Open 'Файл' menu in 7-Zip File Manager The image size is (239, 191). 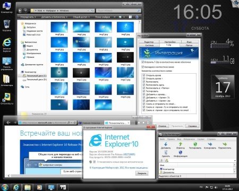(162, 139)
